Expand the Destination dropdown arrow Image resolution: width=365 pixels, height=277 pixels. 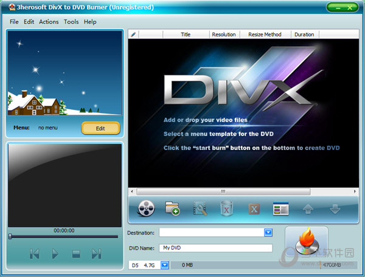coord(268,233)
